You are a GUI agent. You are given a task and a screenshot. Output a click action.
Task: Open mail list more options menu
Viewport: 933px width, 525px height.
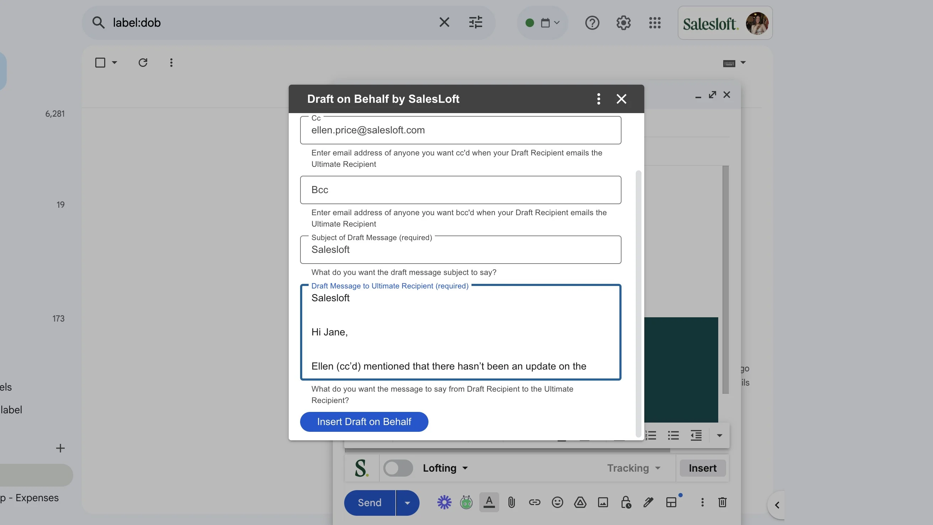tap(171, 63)
